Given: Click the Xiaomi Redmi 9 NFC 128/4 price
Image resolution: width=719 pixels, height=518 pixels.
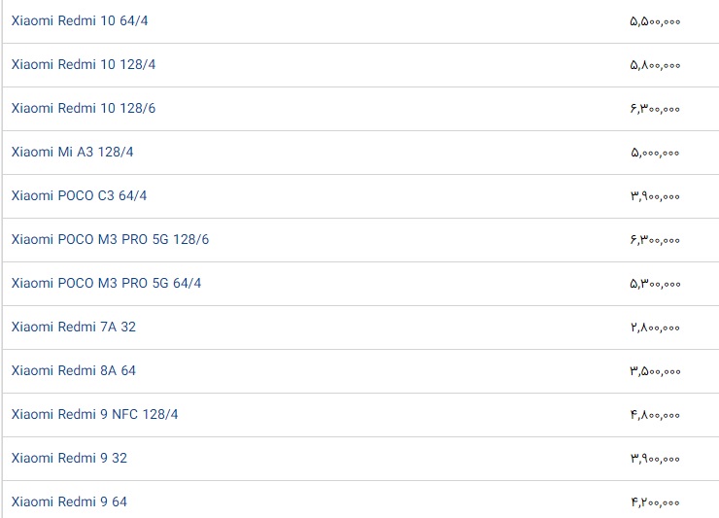Looking at the screenshot, I should point(655,414).
